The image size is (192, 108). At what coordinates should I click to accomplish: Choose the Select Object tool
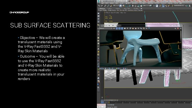tap(121, 6)
